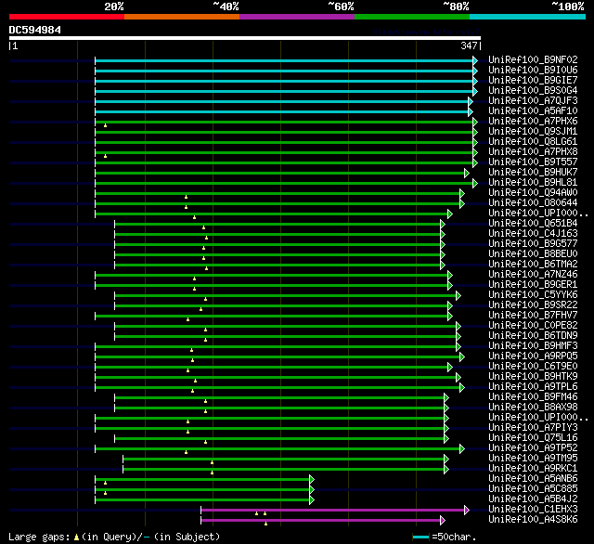Select the UniRef100_B9GER1 label
Image resolution: width=594 pixels, height=544 pixels.
pyautogui.click(x=533, y=285)
